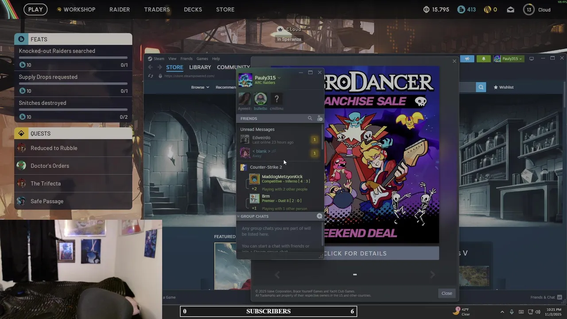Viewport: 567px width, 319px height.
Task: Click the Snitches destroyed feat
Action: point(73,110)
